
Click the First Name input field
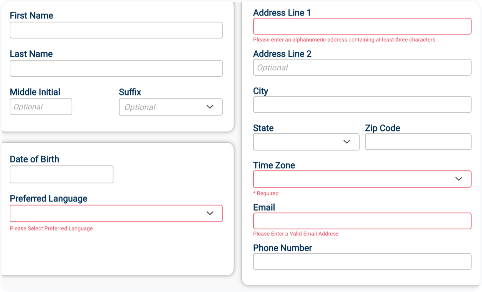116,30
